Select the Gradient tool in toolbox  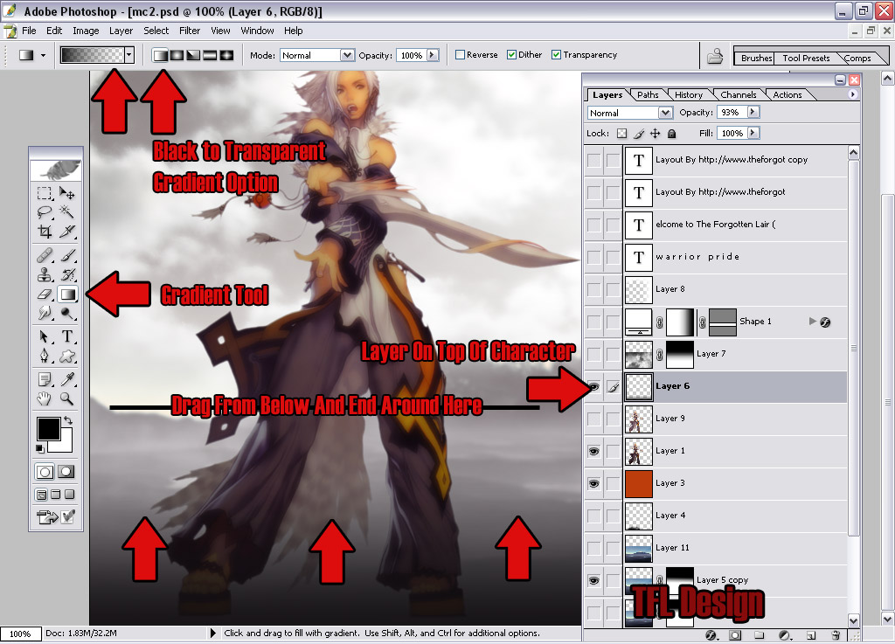(x=67, y=294)
